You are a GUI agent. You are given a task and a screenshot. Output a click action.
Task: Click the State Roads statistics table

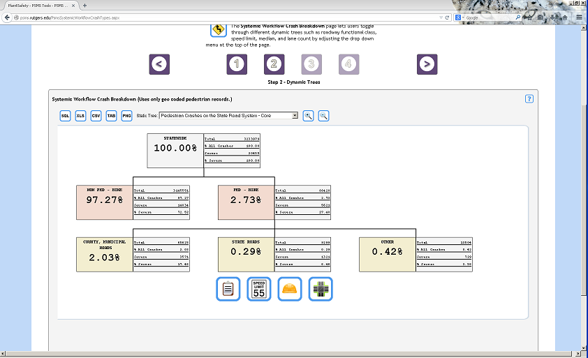tap(302, 255)
